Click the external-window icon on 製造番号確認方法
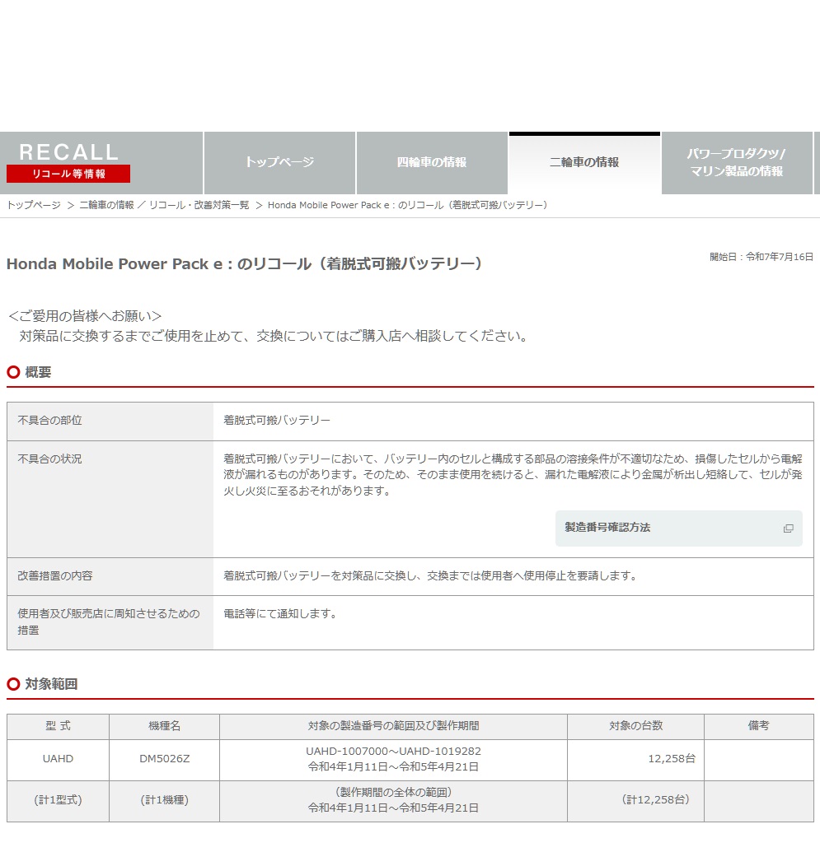820x852 pixels. pyautogui.click(x=788, y=528)
